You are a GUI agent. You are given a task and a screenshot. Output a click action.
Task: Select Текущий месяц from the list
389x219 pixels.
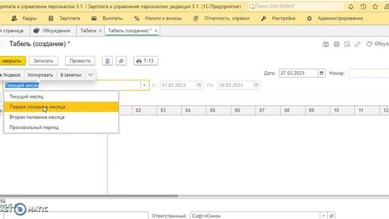(x=61, y=96)
